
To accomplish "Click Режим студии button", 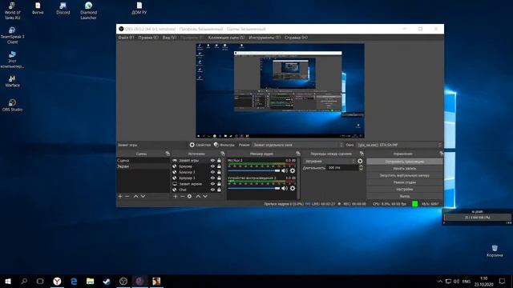I will coord(404,182).
